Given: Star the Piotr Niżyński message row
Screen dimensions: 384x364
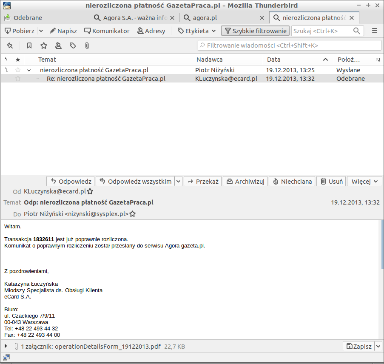Looking at the screenshot, I should 18,70.
